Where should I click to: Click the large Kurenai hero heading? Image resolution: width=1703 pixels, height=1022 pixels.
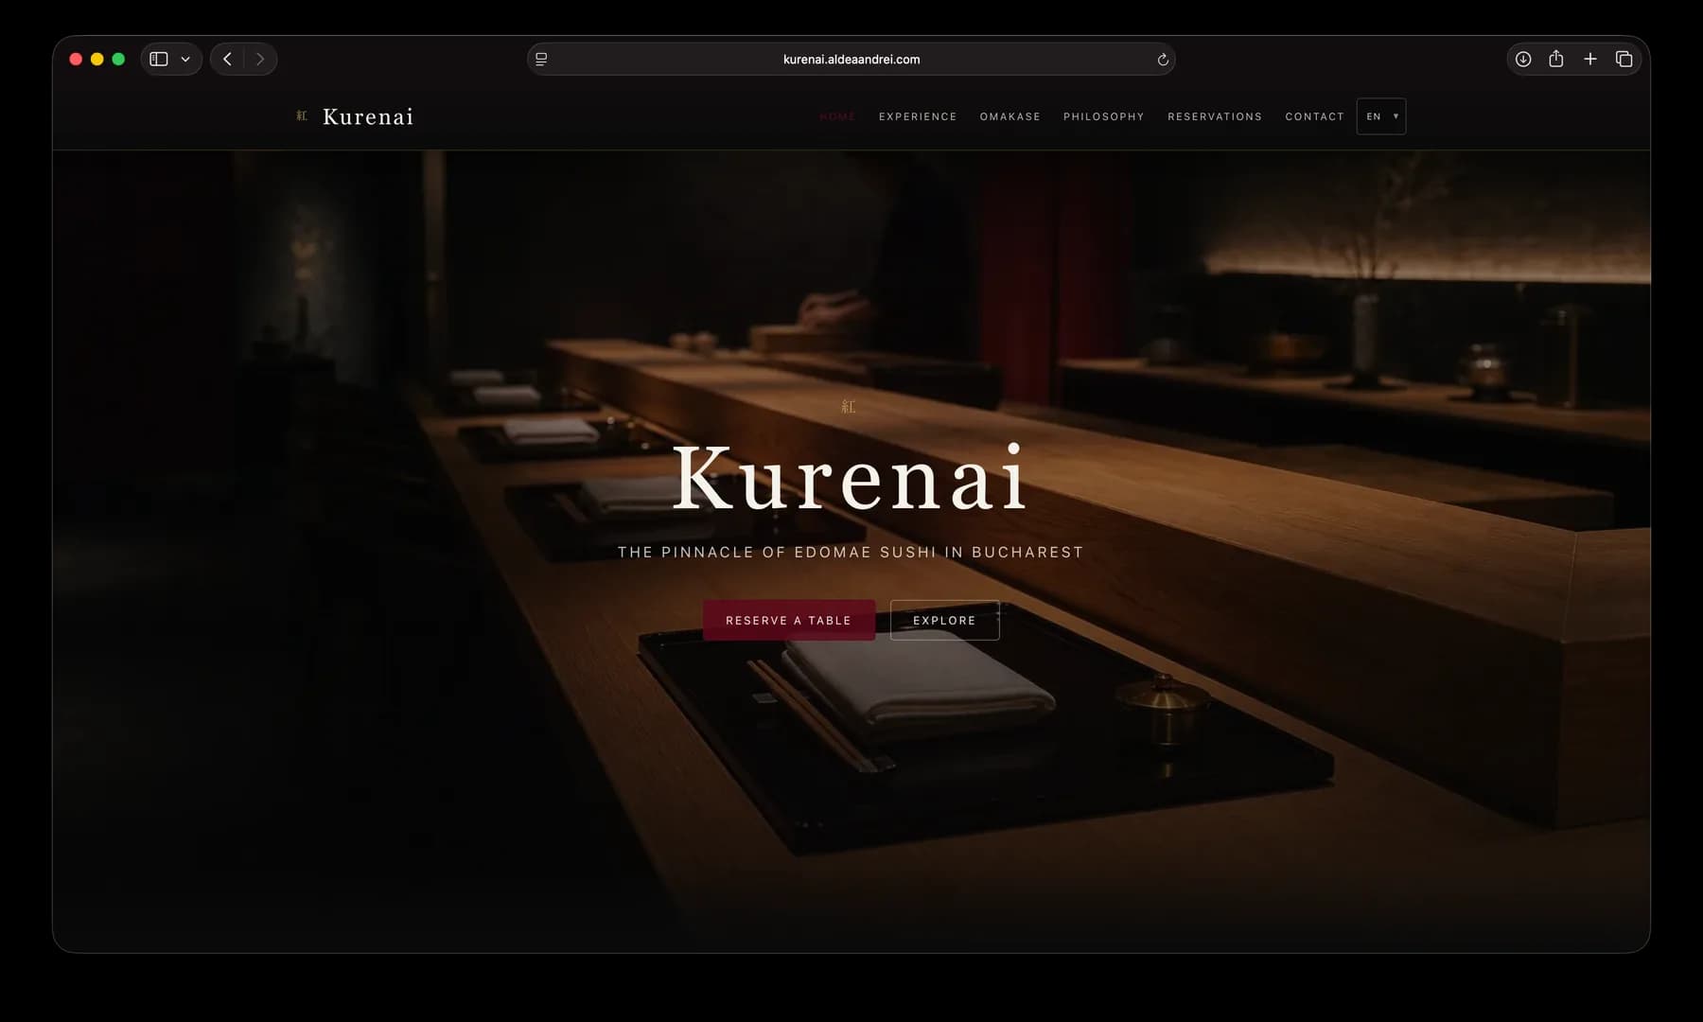pos(850,478)
